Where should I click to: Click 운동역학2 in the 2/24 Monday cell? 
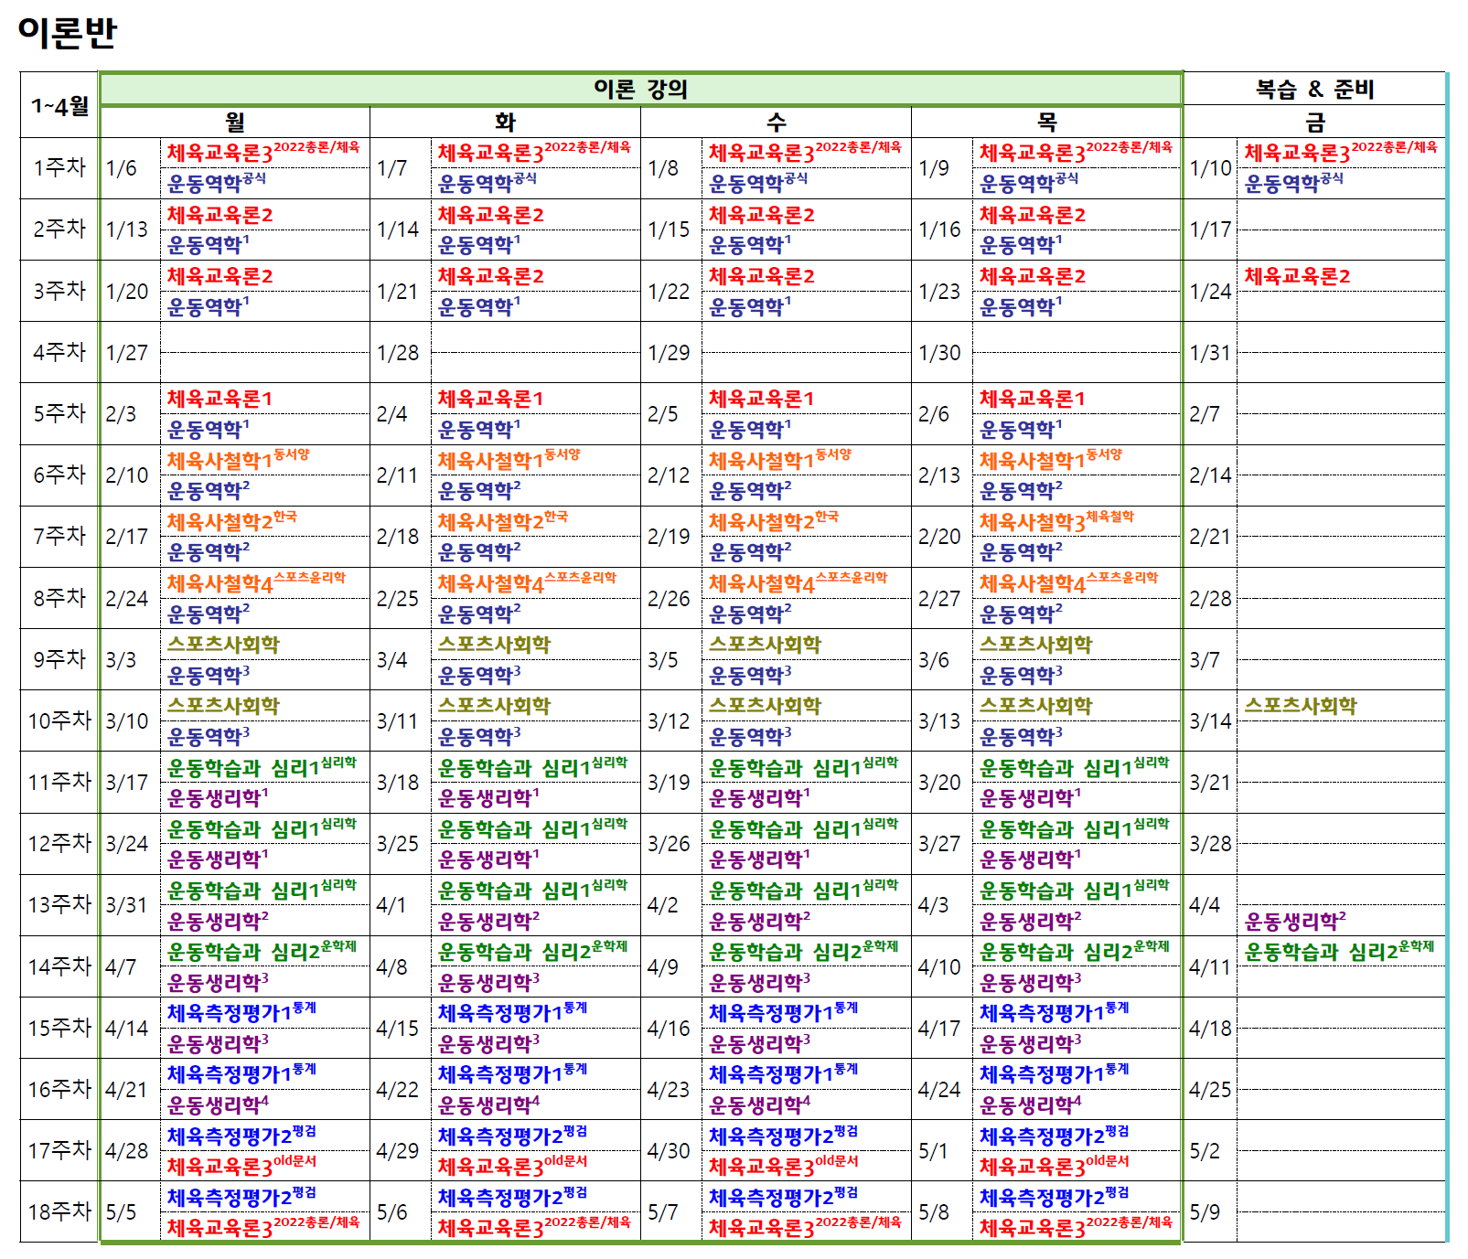[x=209, y=613]
